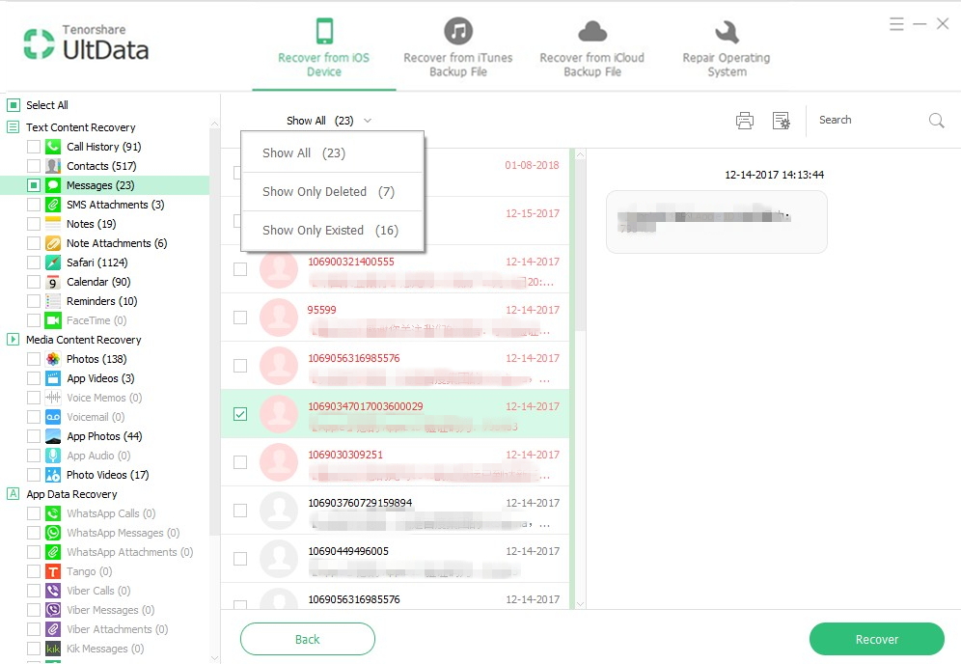This screenshot has width=961, height=664.
Task: Click the Tenorshare UltData logo
Action: (86, 42)
